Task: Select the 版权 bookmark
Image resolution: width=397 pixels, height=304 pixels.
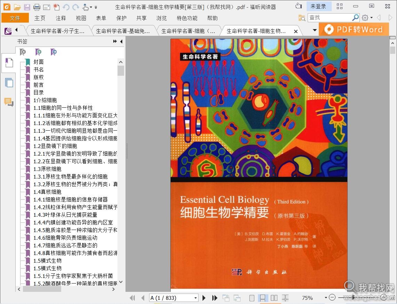Action: 39,77
